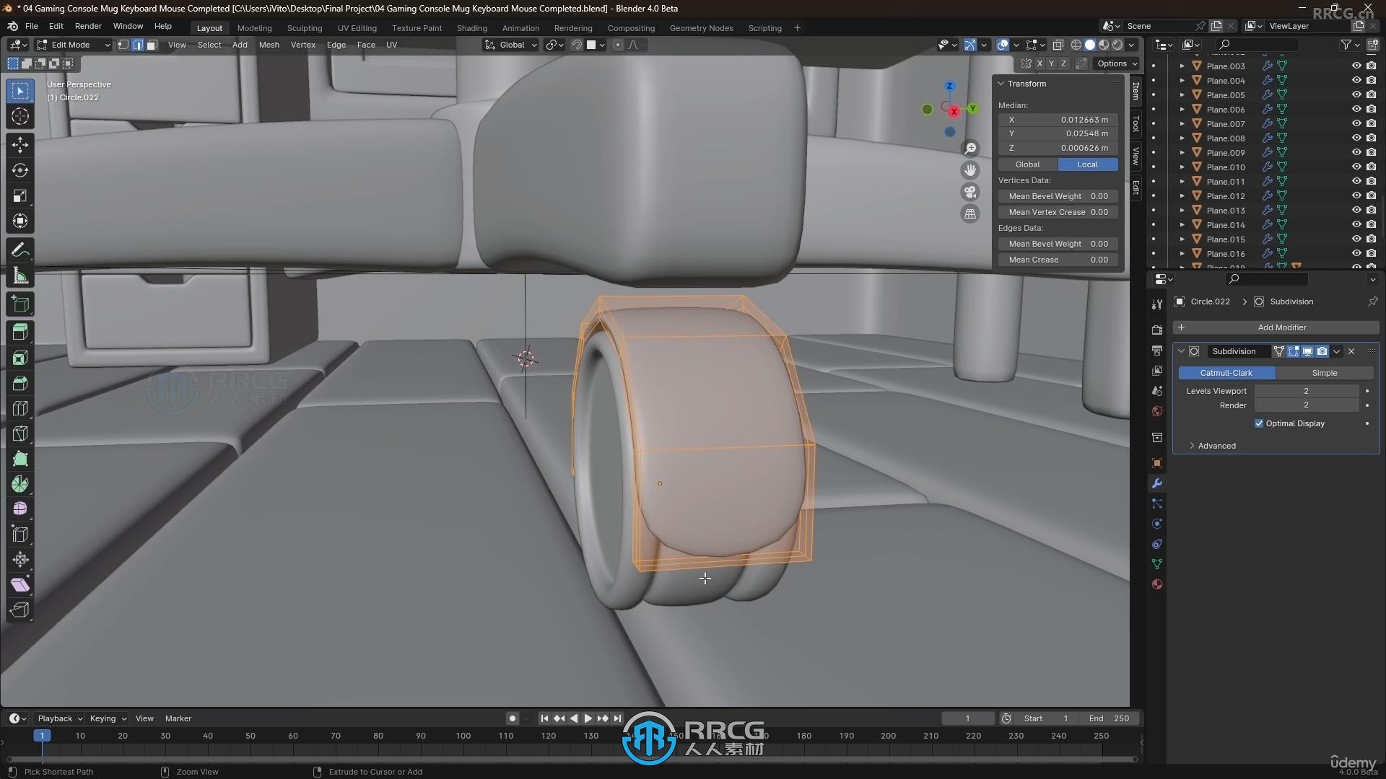
Task: Switch to Catmull-Clark subdivision mode
Action: point(1225,372)
